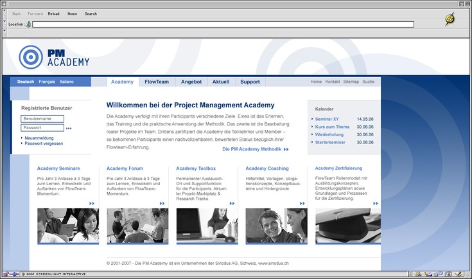472x279 pixels.
Task: Collapse the location toolbar grippy
Action: (4, 24)
